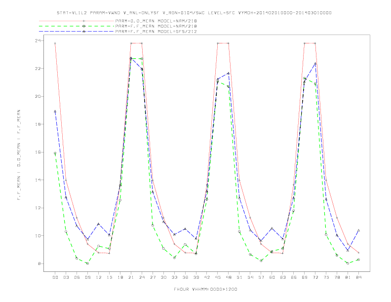
Task: Click green circle marker at hour 84
Action: coord(358,260)
